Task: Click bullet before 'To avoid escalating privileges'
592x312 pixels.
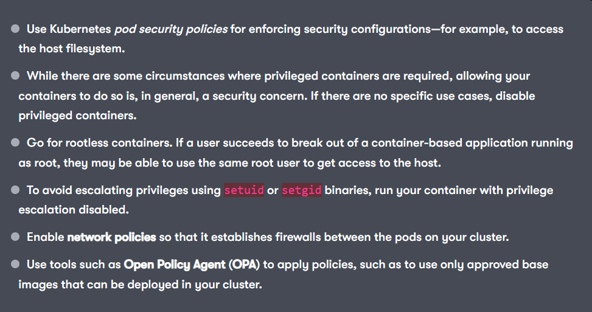Action: [15, 190]
